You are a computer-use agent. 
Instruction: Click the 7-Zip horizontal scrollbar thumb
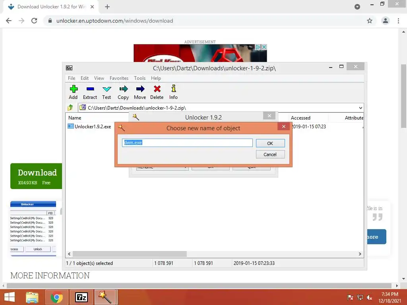[130, 254]
